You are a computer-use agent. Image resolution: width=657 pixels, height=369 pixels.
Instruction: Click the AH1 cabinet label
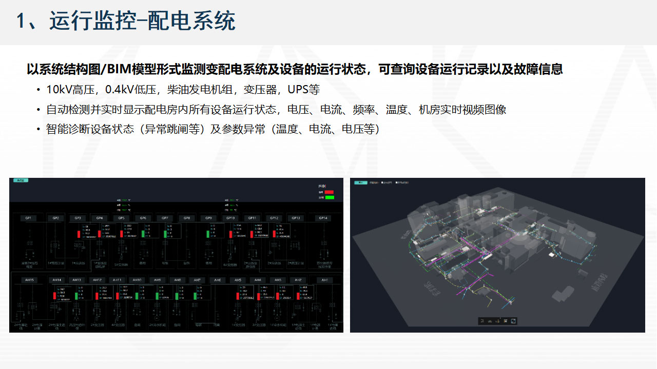pos(324,280)
